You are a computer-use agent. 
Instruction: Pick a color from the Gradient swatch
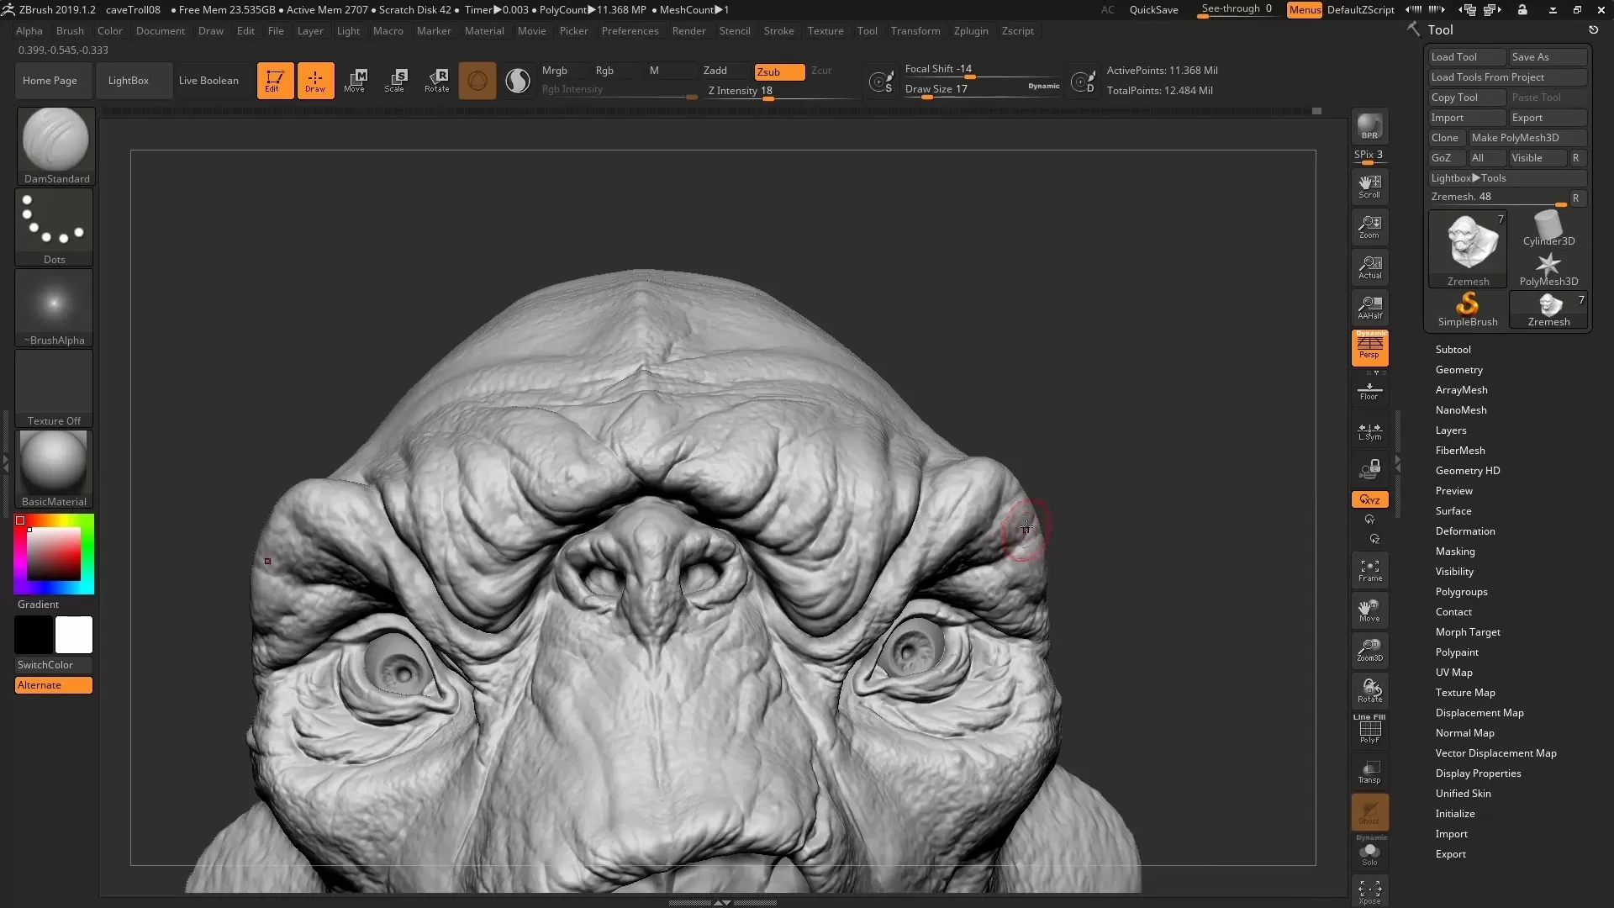point(53,552)
